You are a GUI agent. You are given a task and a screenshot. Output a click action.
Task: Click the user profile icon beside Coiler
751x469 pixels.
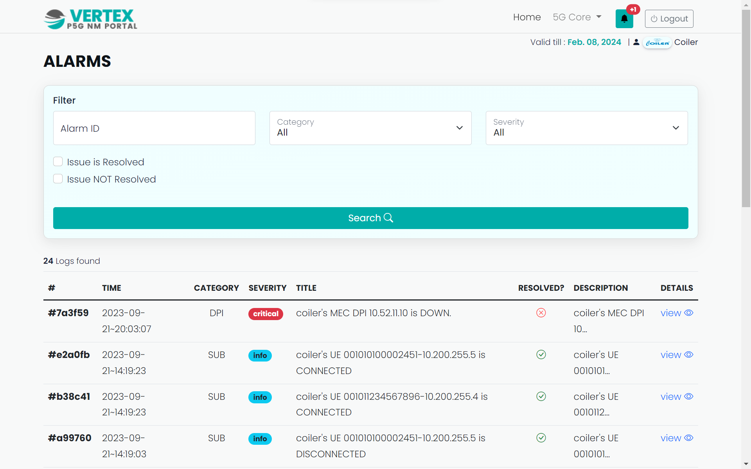tap(636, 42)
